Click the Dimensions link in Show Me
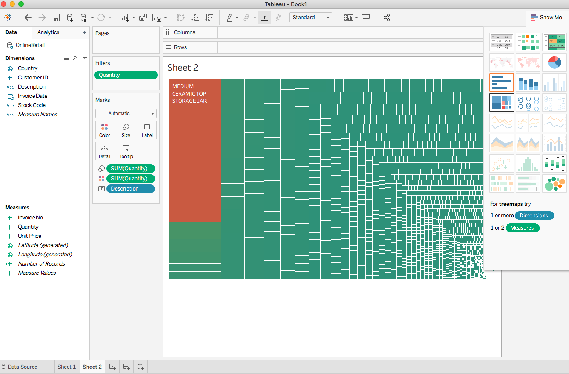Image resolution: width=569 pixels, height=374 pixels. pos(534,216)
